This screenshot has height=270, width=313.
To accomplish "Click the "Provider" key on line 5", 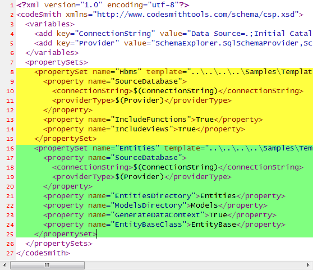I will 97,43.
